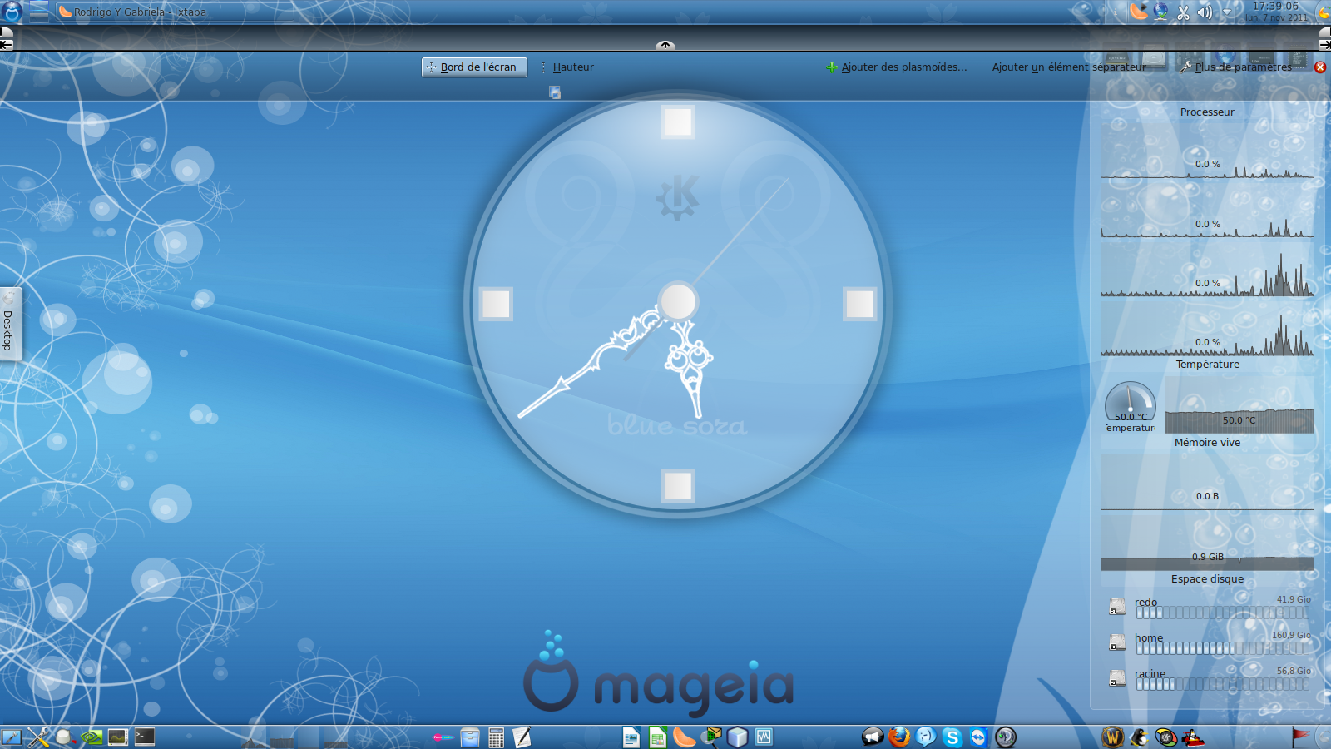Screen dimensions: 1331x749
Task: Click the "Espace disque" heading
Action: point(1207,579)
